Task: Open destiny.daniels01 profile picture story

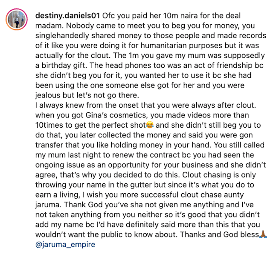Action: click(17, 19)
